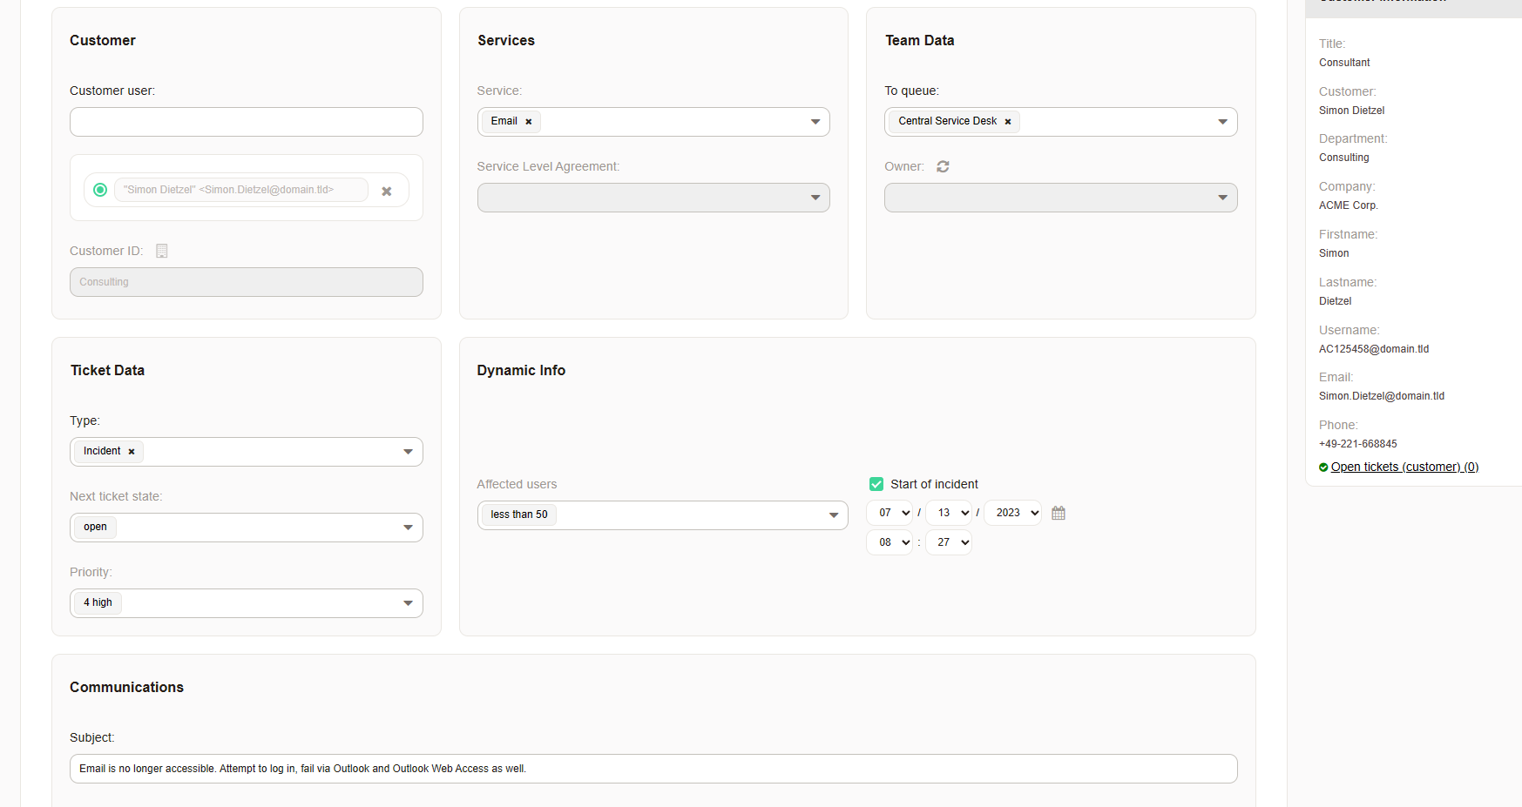Screen dimensions: 1522x807
Task: Refresh the Owner list
Action: 943,166
